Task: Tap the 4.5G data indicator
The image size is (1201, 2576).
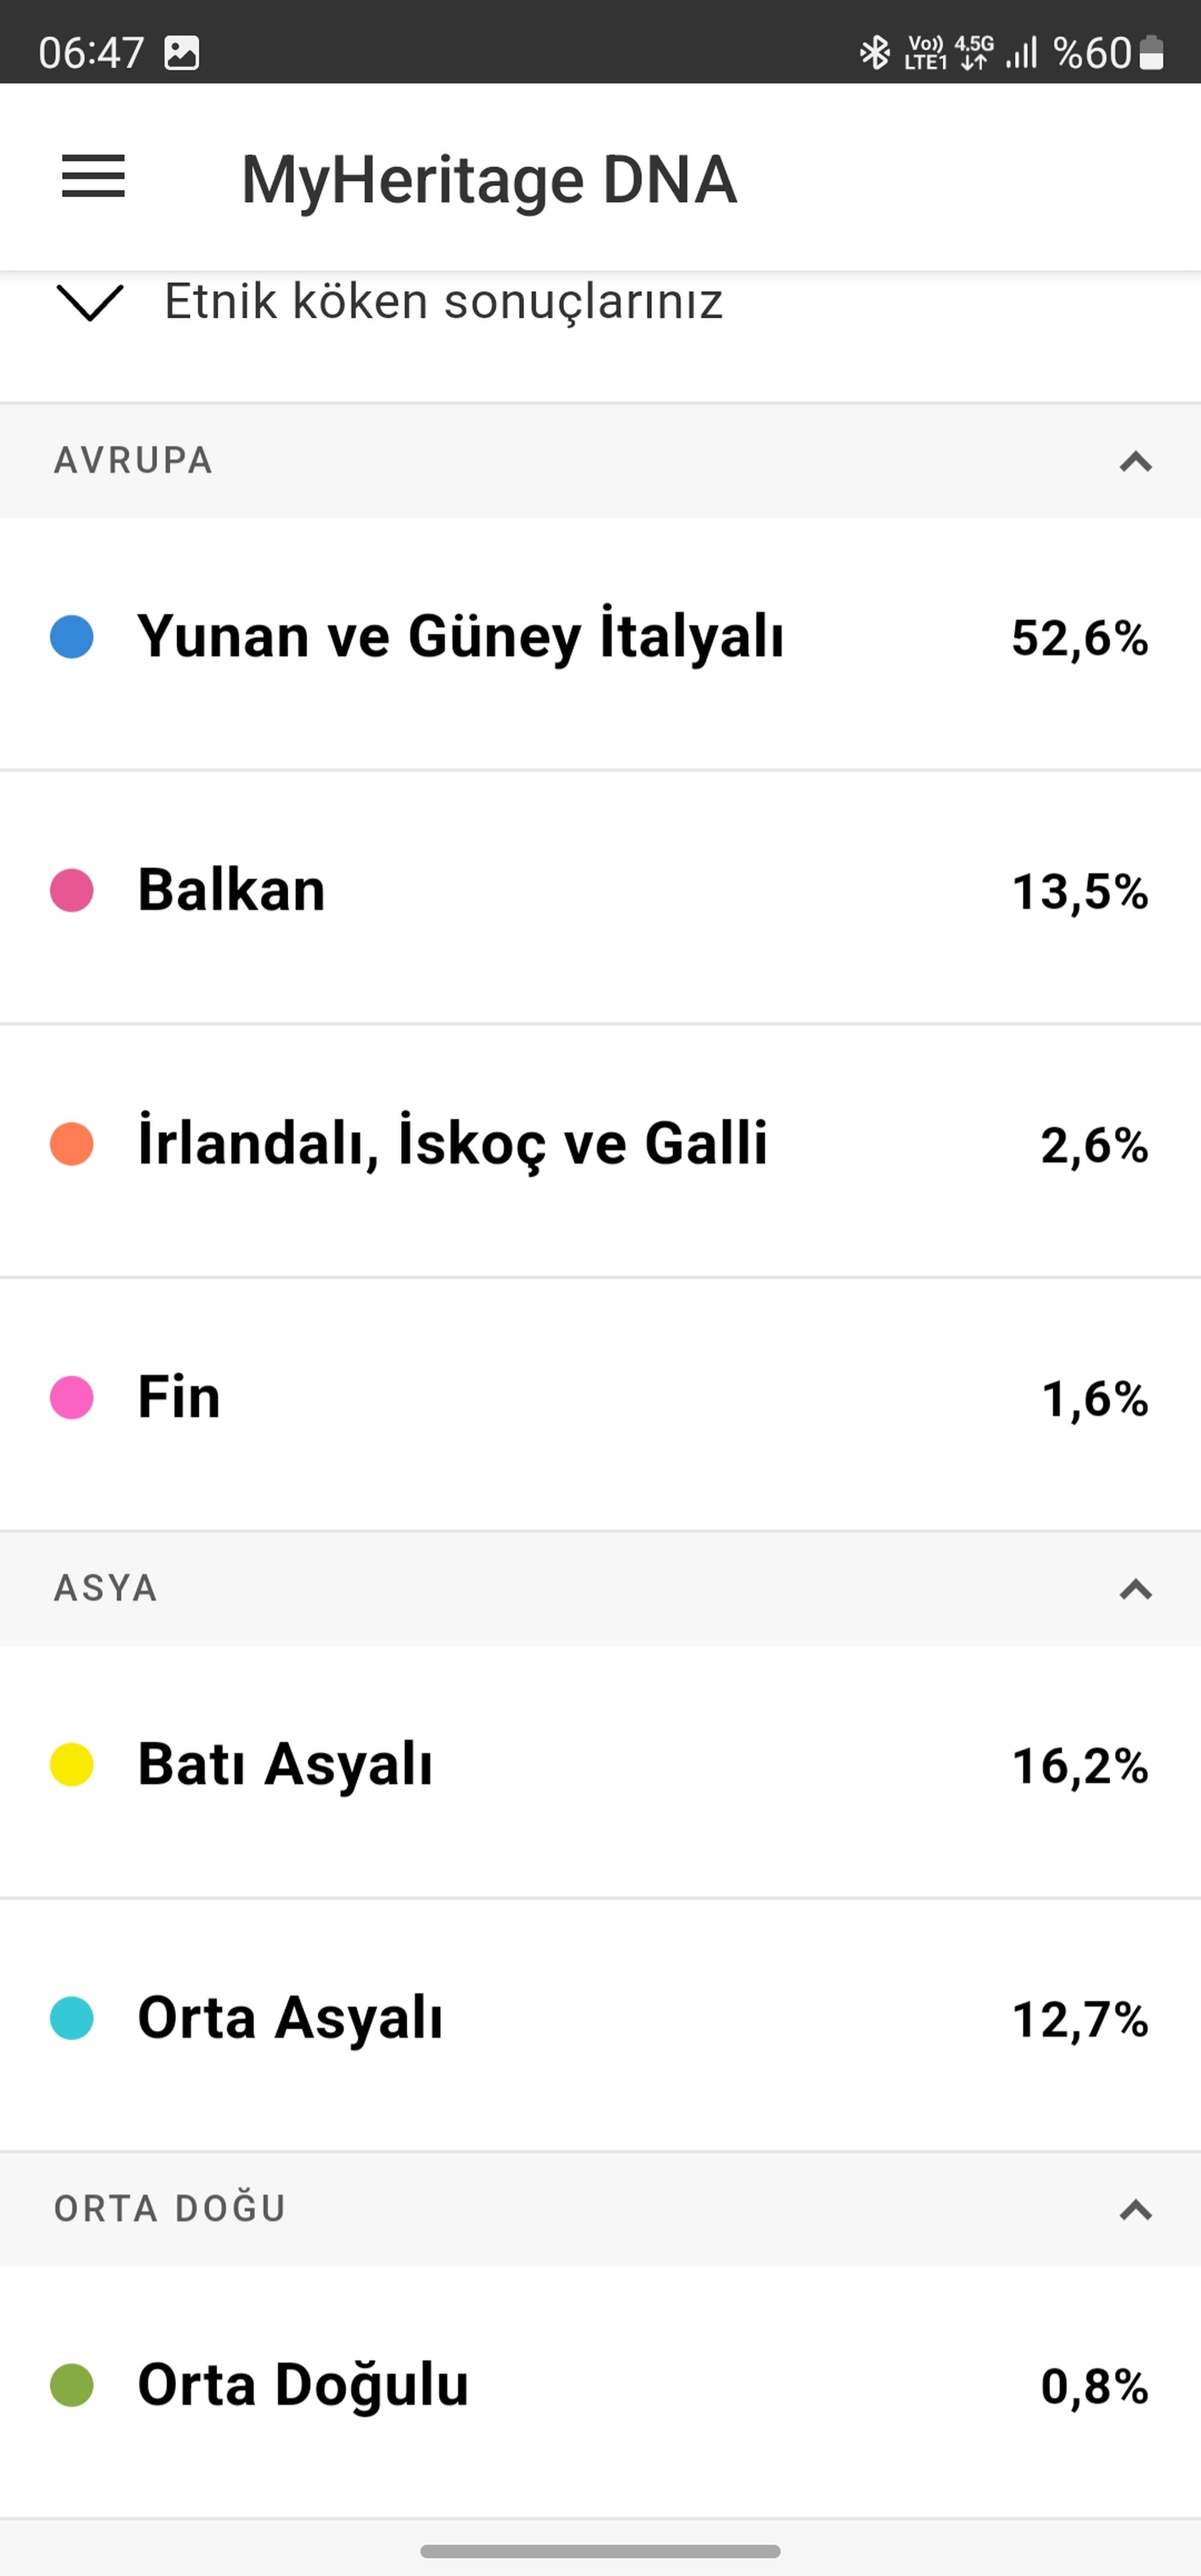Action: 974,52
